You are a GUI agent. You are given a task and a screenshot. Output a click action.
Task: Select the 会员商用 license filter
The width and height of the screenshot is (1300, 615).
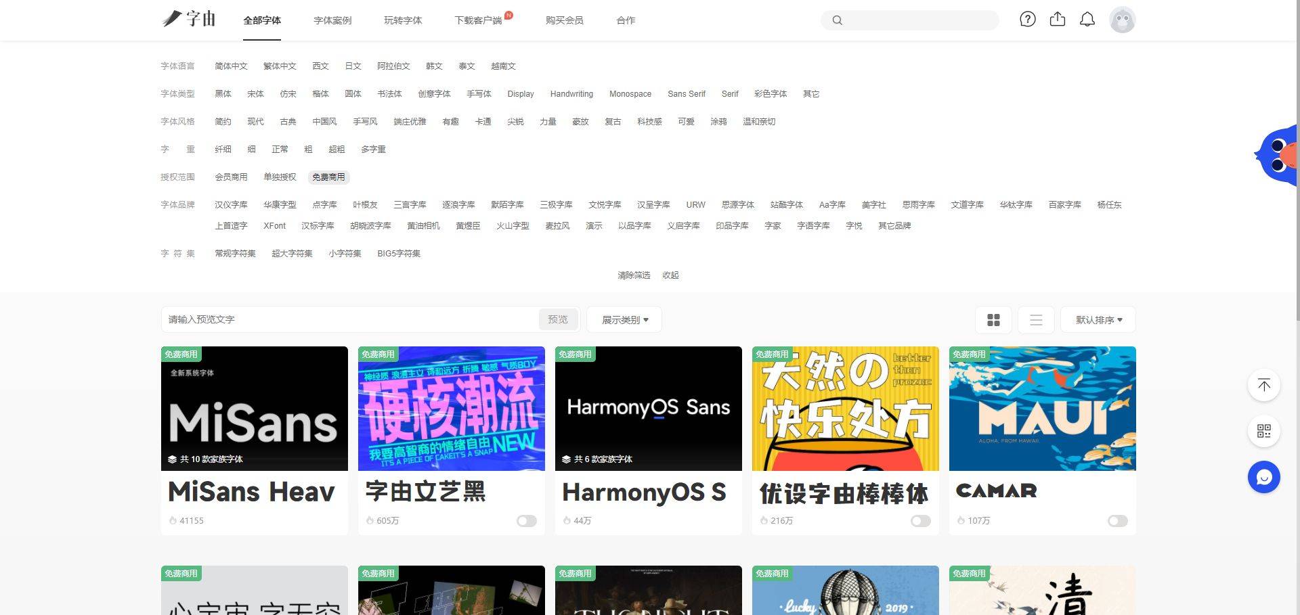point(231,177)
